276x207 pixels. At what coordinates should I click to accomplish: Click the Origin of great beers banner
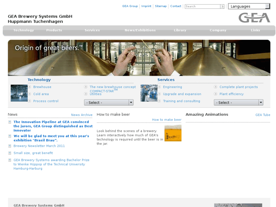pos(139,58)
